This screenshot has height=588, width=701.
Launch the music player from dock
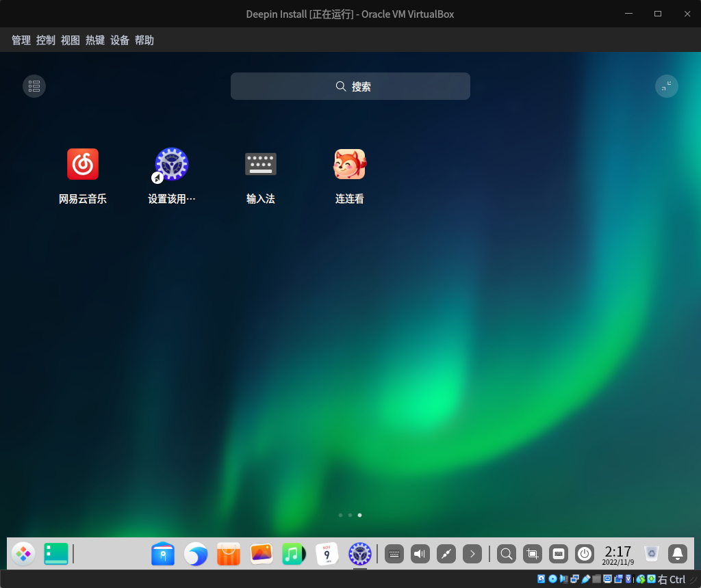(294, 554)
